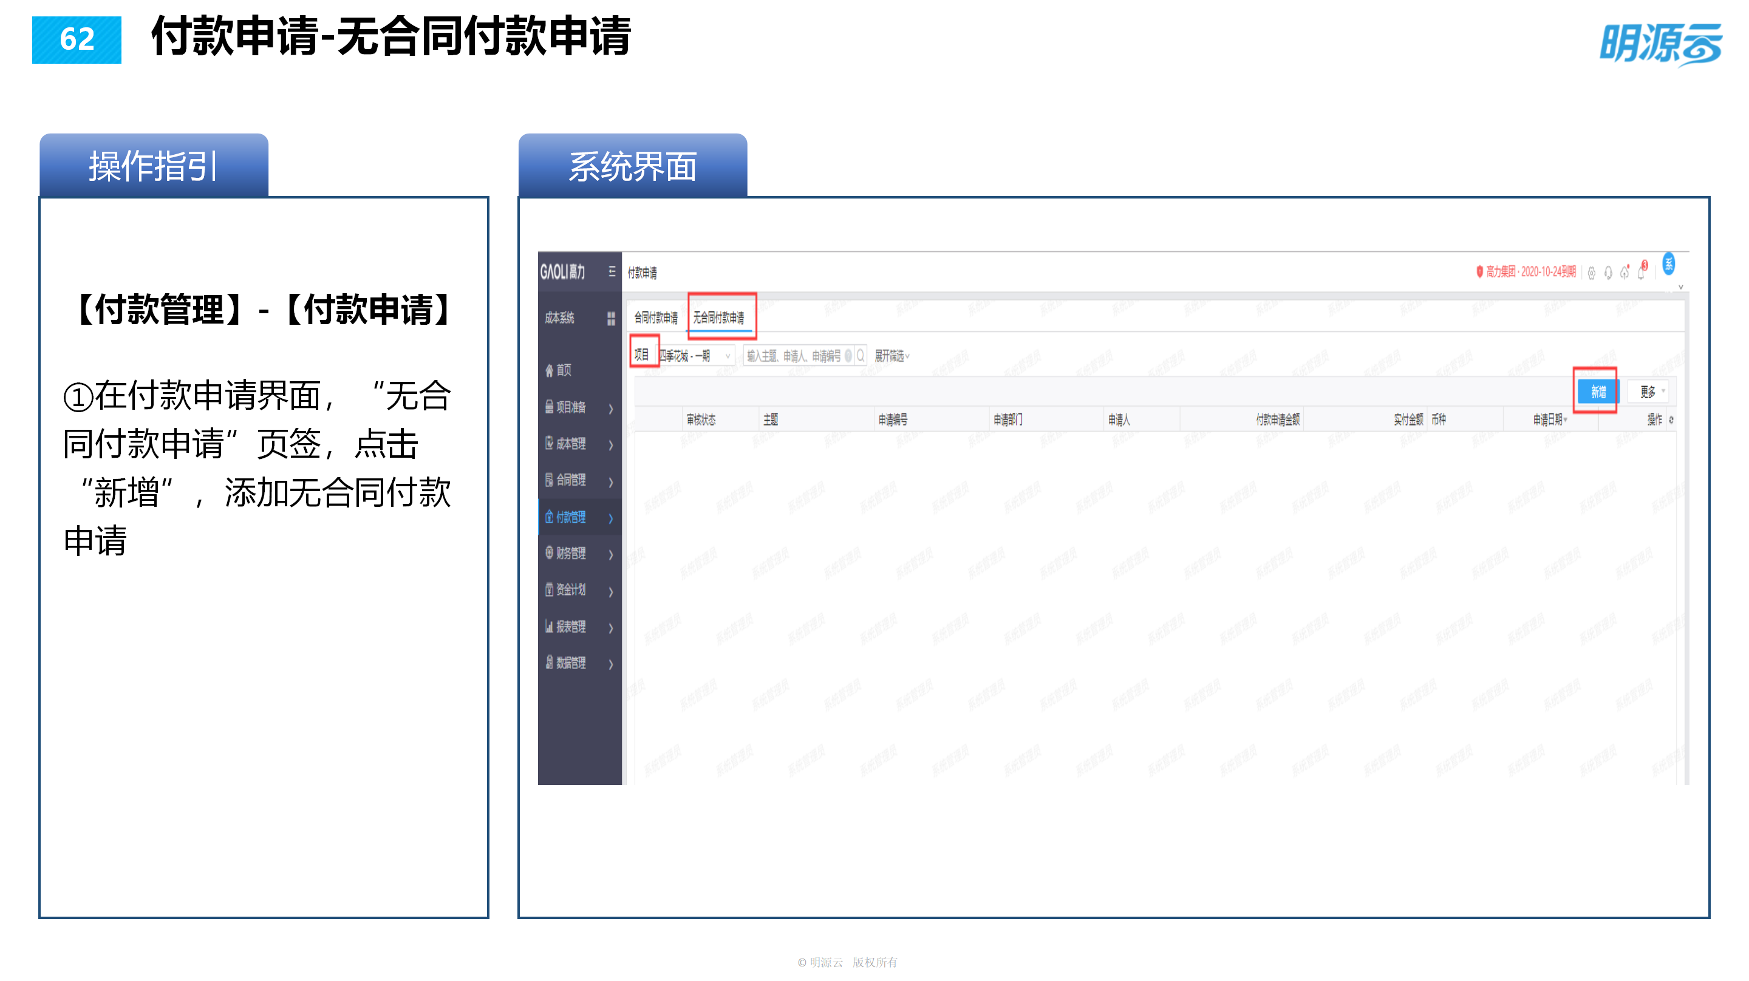Open the 四季花城-一期 project dropdown
Image resolution: width=1749 pixels, height=981 pixels.
(x=695, y=355)
